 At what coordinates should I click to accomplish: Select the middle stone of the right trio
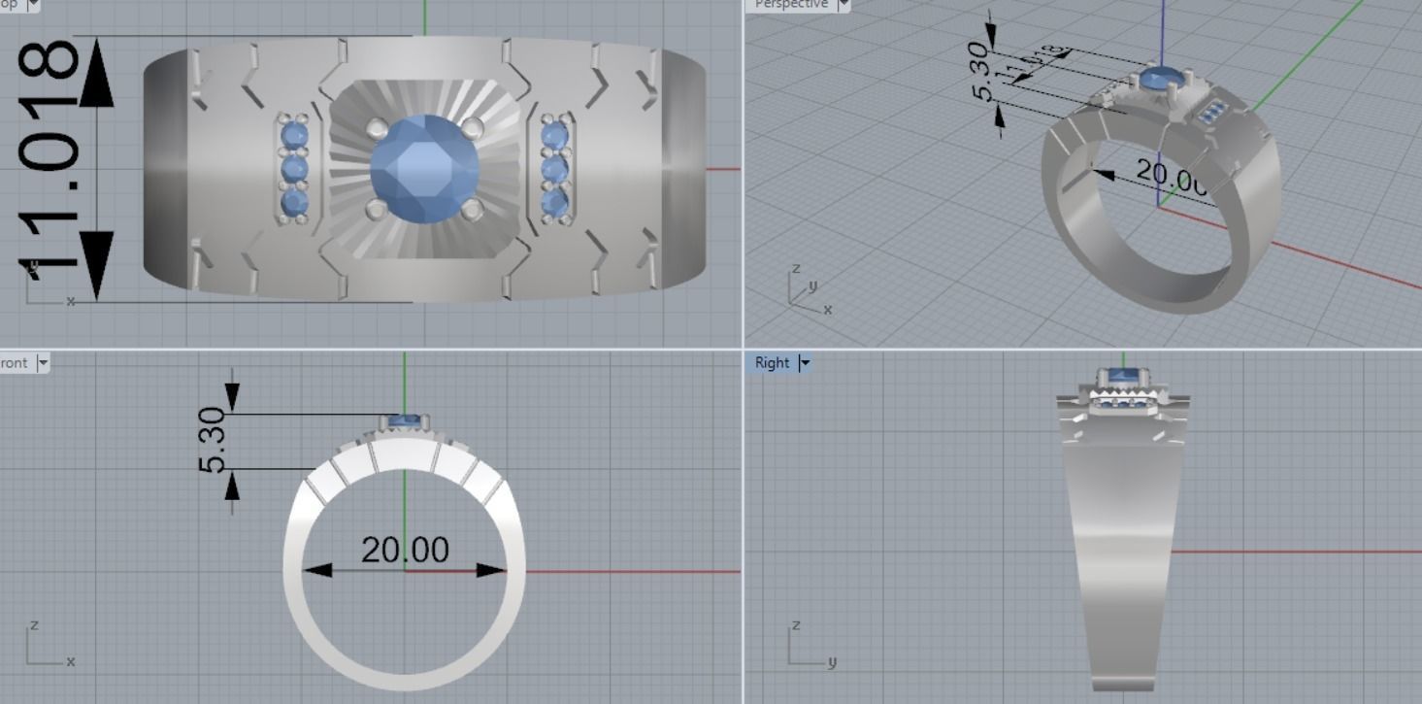coord(554,168)
